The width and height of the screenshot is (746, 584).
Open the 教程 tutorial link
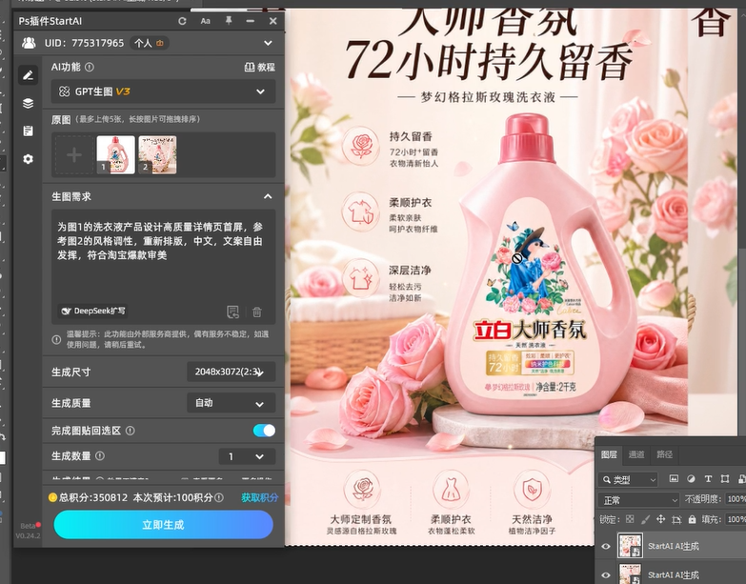(x=260, y=67)
